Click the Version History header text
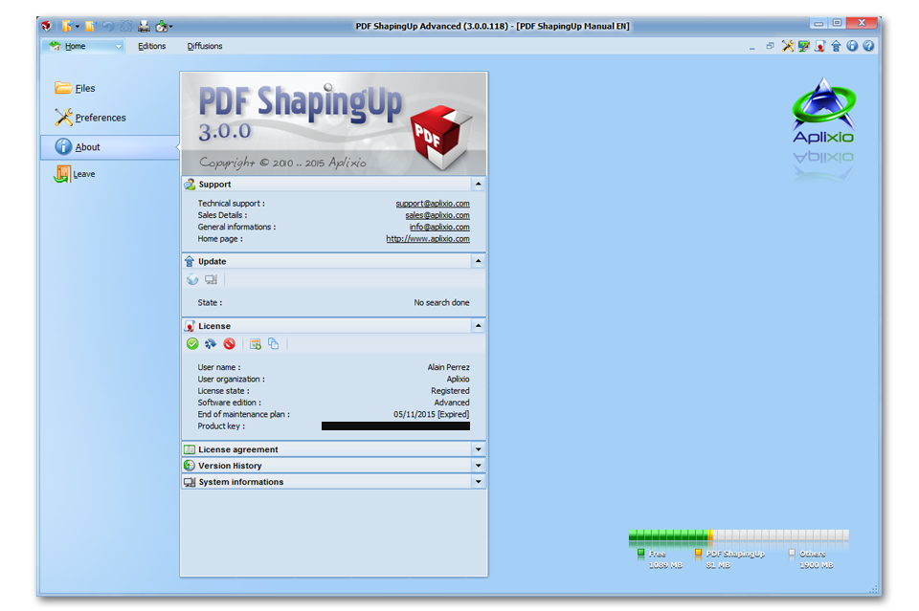This screenshot has height=611, width=919. [x=230, y=466]
